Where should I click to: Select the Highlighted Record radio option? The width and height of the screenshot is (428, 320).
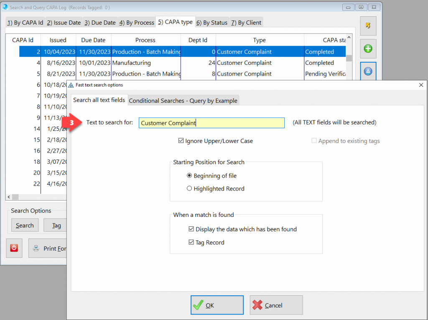[189, 189]
